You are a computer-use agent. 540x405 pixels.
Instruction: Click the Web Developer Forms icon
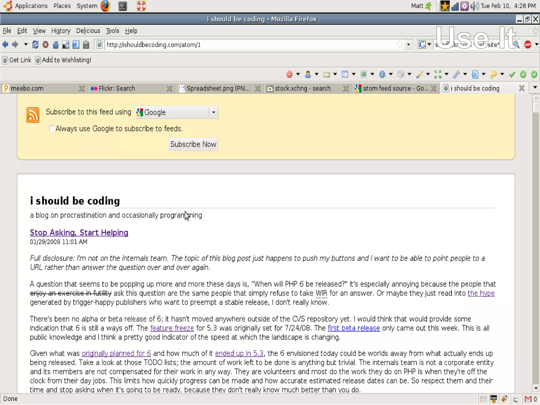coord(345,75)
